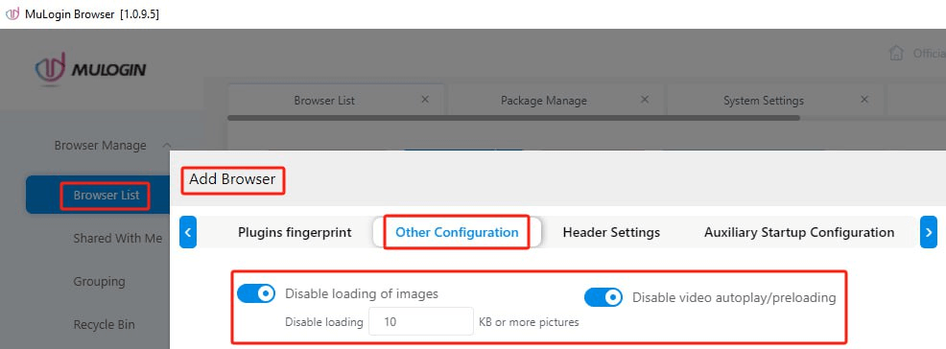This screenshot has width=946, height=349.
Task: Open the Recycle Bin sidebar item
Action: click(104, 324)
